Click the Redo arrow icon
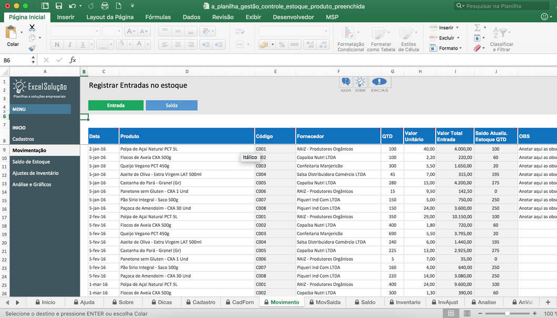 click(x=91, y=6)
